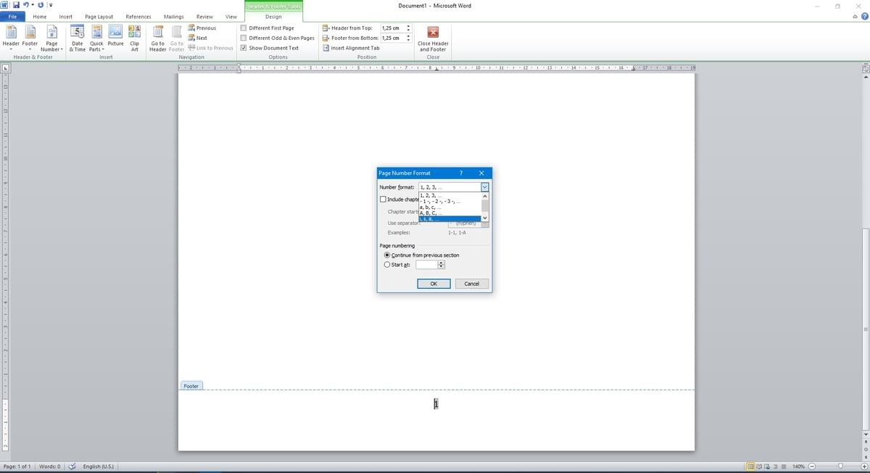Open the File menu

point(12,16)
